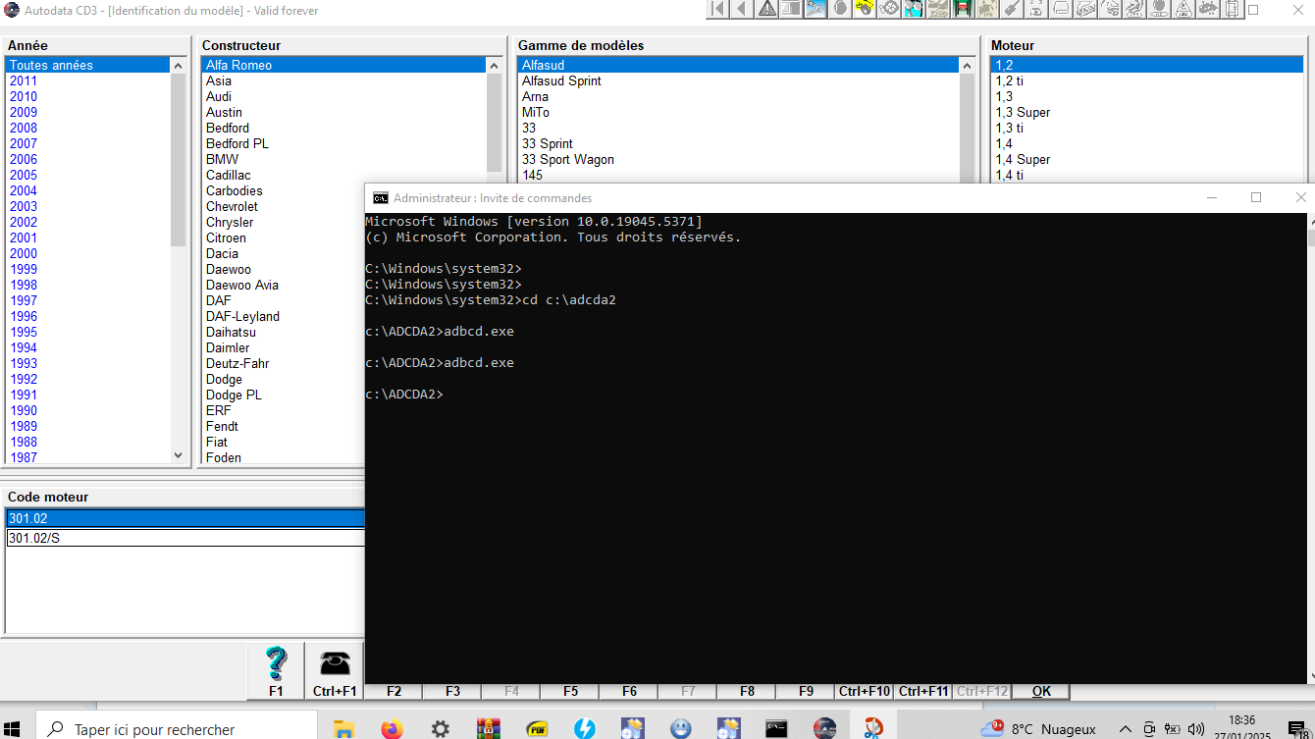
Task: Select Toutes années in Année list
Action: point(87,65)
